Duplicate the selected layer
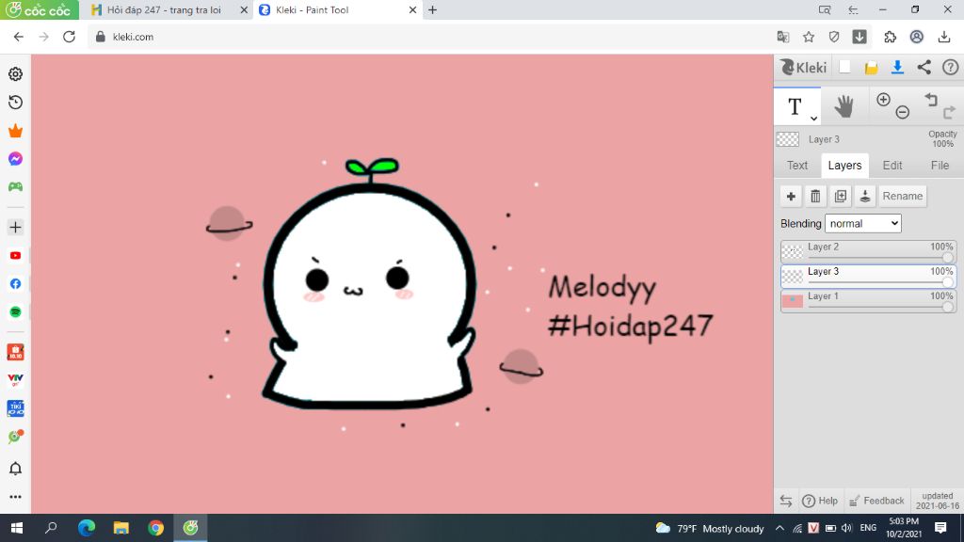964x542 pixels. tap(841, 196)
